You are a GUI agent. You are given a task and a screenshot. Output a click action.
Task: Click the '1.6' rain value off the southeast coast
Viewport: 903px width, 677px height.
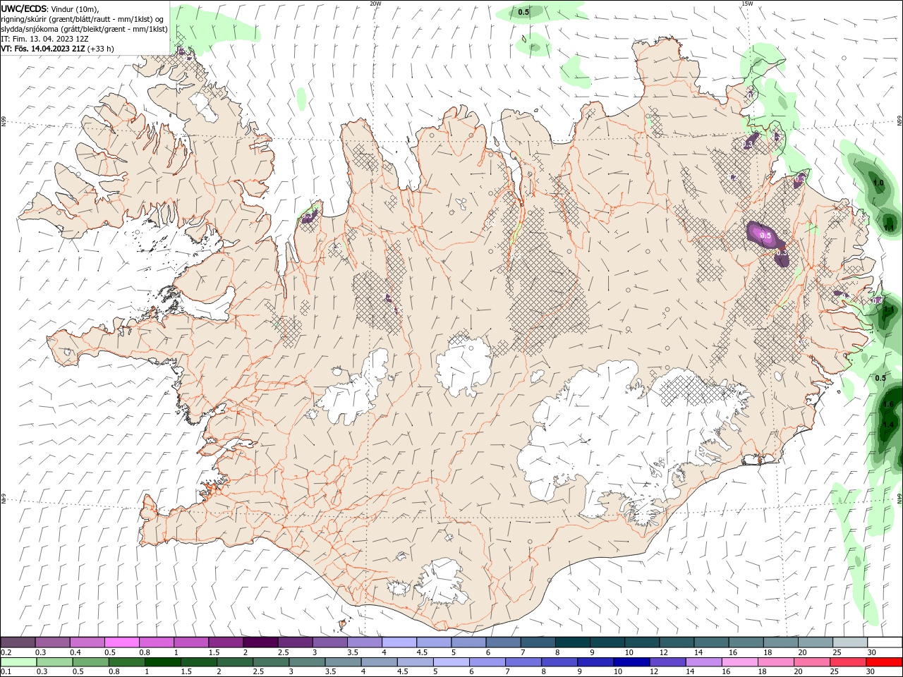tap(889, 404)
